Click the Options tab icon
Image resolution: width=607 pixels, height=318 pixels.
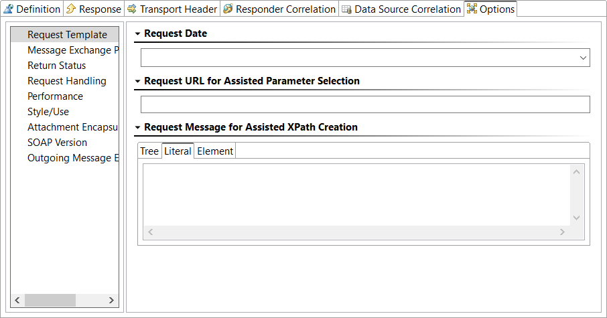[472, 9]
